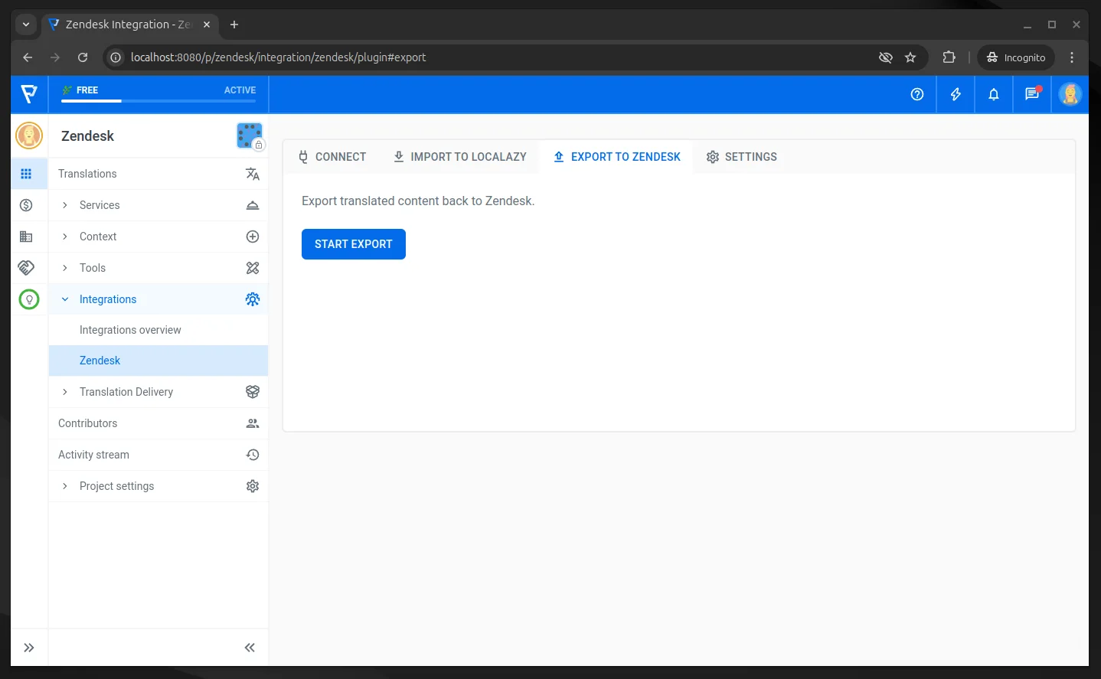Switch to the Import to Localazy tab
Image resolution: width=1101 pixels, height=679 pixels.
coord(459,157)
